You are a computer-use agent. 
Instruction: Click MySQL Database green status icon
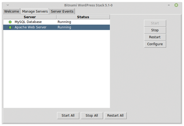tap(10, 22)
